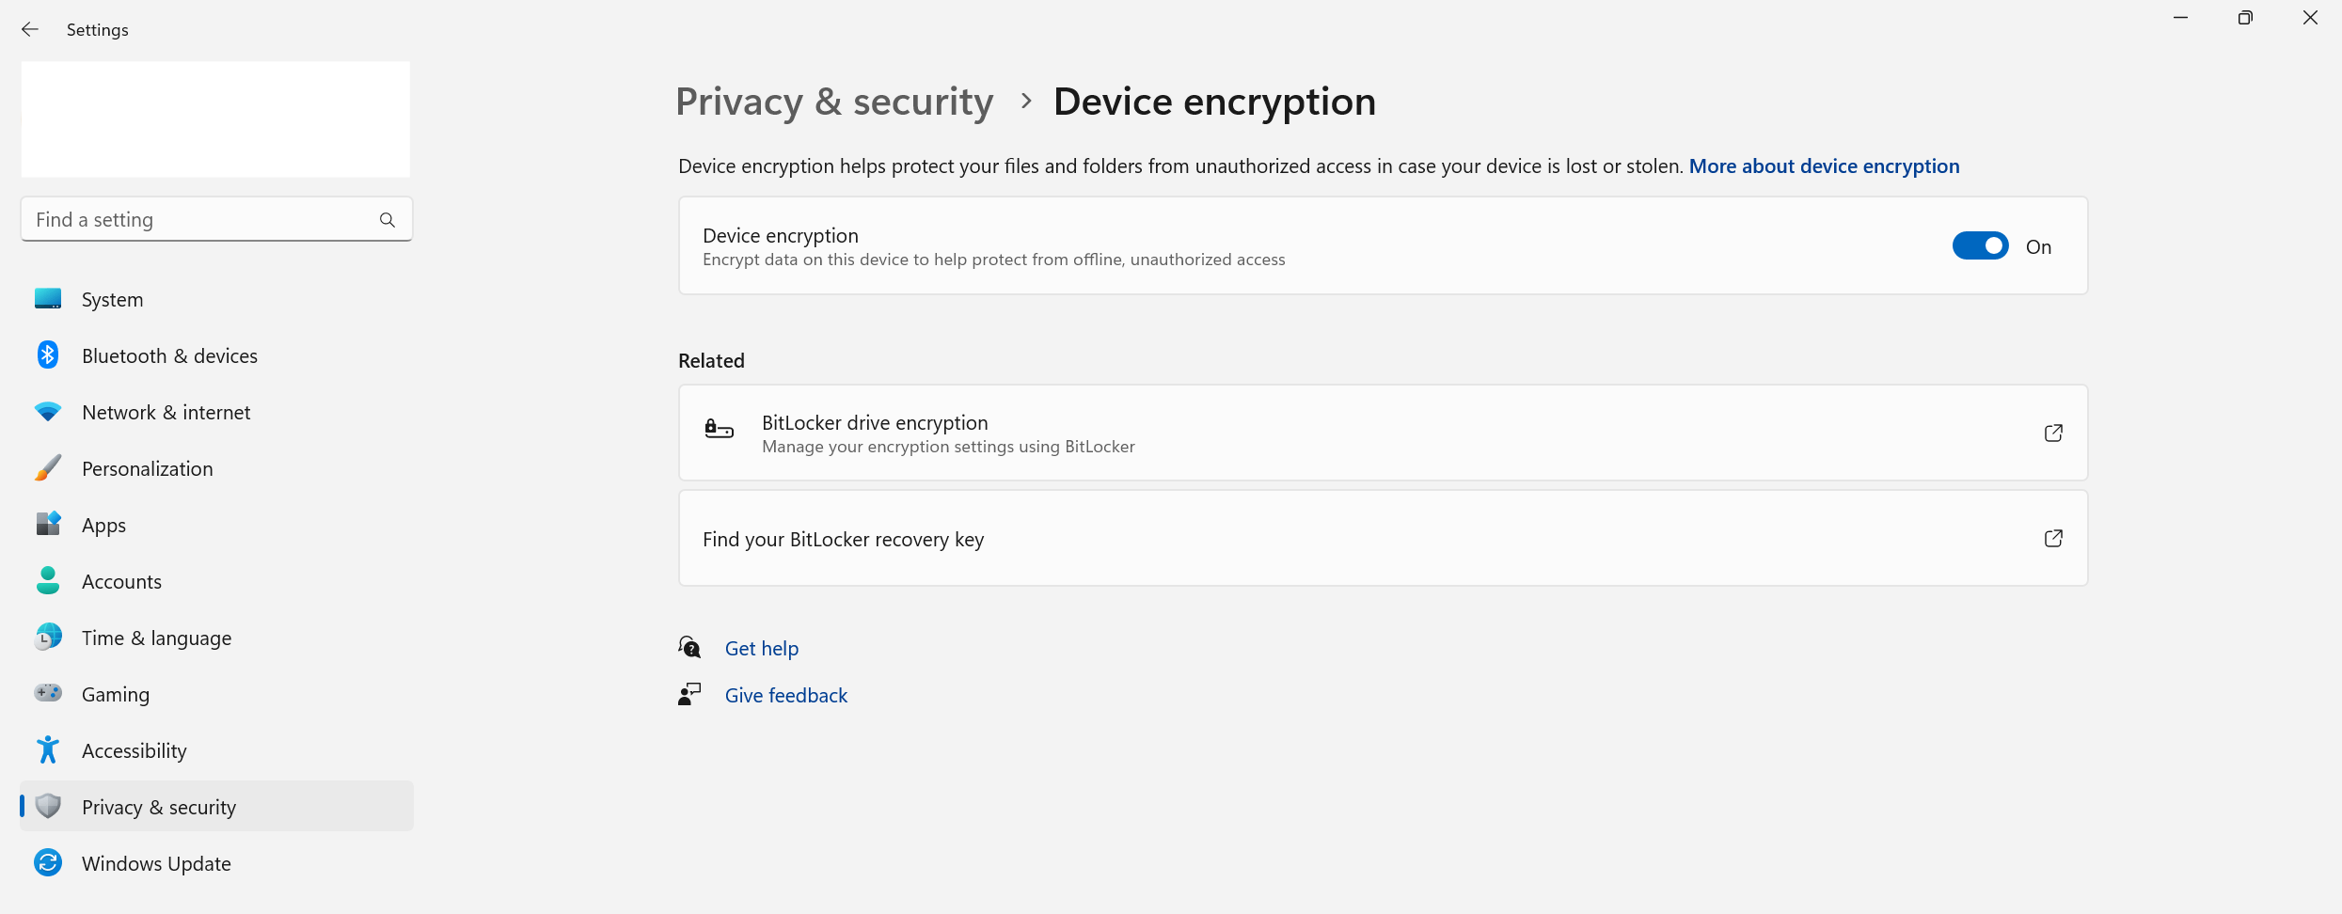The image size is (2342, 914).
Task: Click the Get help link
Action: (761, 649)
